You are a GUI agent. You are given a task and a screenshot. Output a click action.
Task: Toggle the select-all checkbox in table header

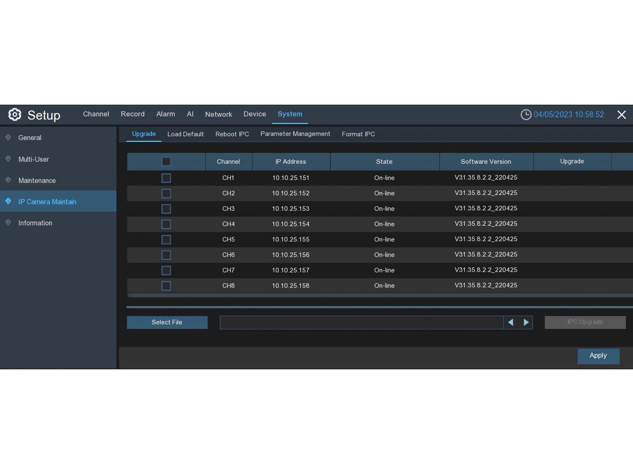[166, 161]
